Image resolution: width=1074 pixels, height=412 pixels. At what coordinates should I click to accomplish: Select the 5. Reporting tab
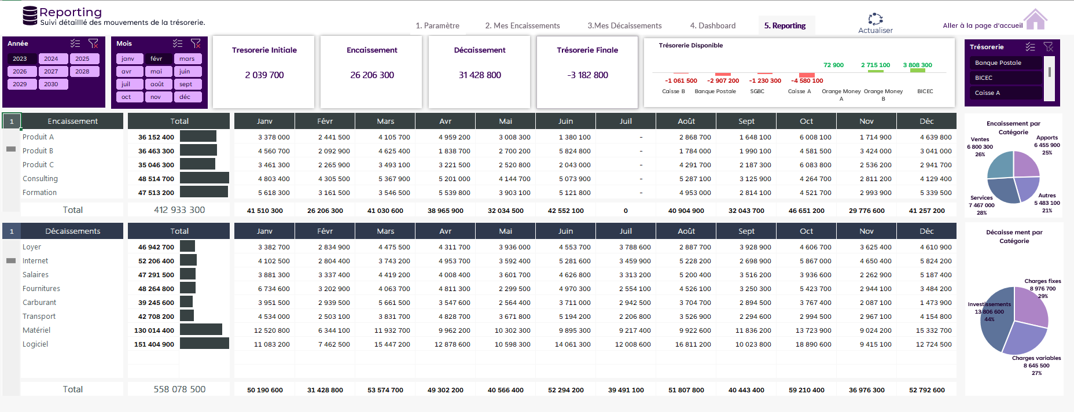pos(785,25)
